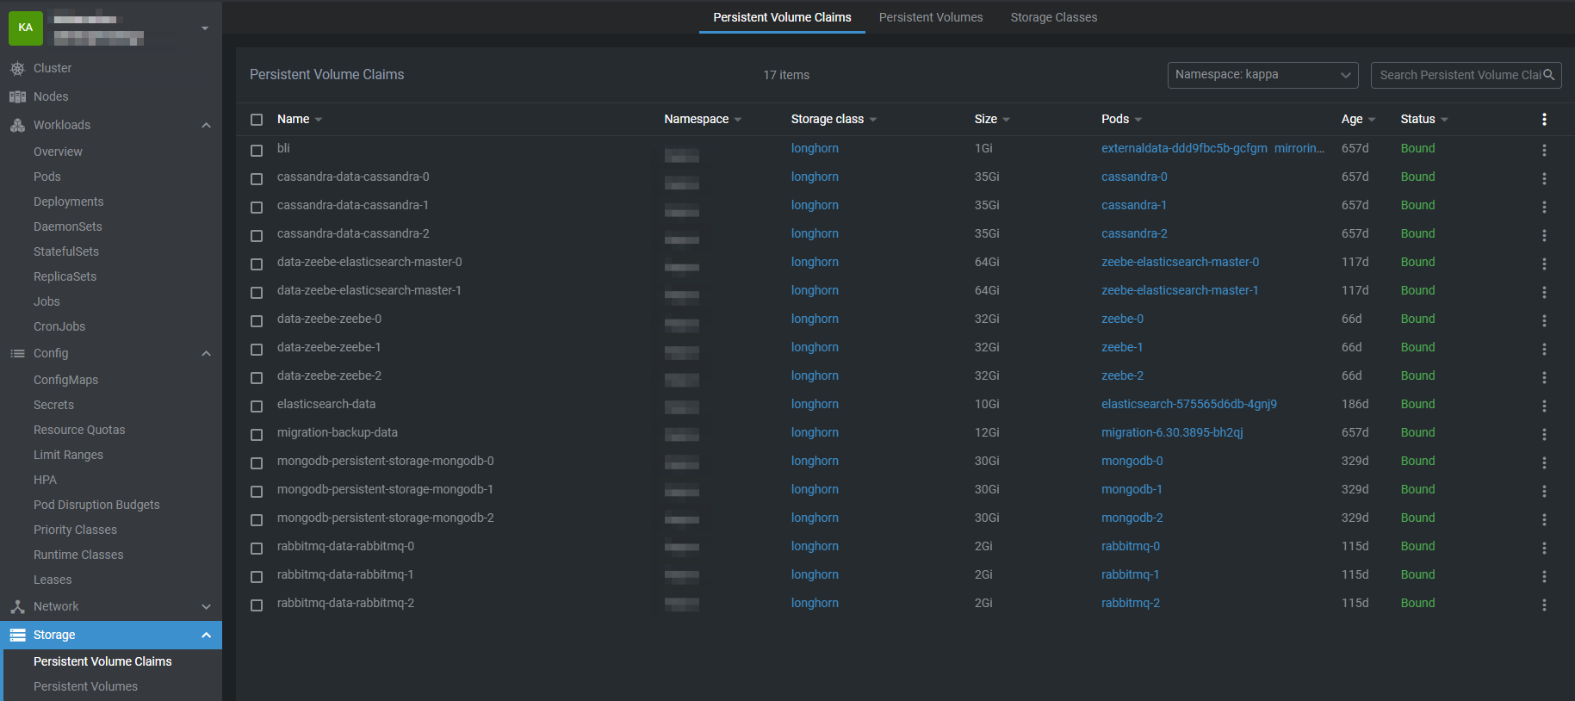Open row actions menu for cassandra-data-cassandra-0
The image size is (1575, 701).
pos(1544,178)
